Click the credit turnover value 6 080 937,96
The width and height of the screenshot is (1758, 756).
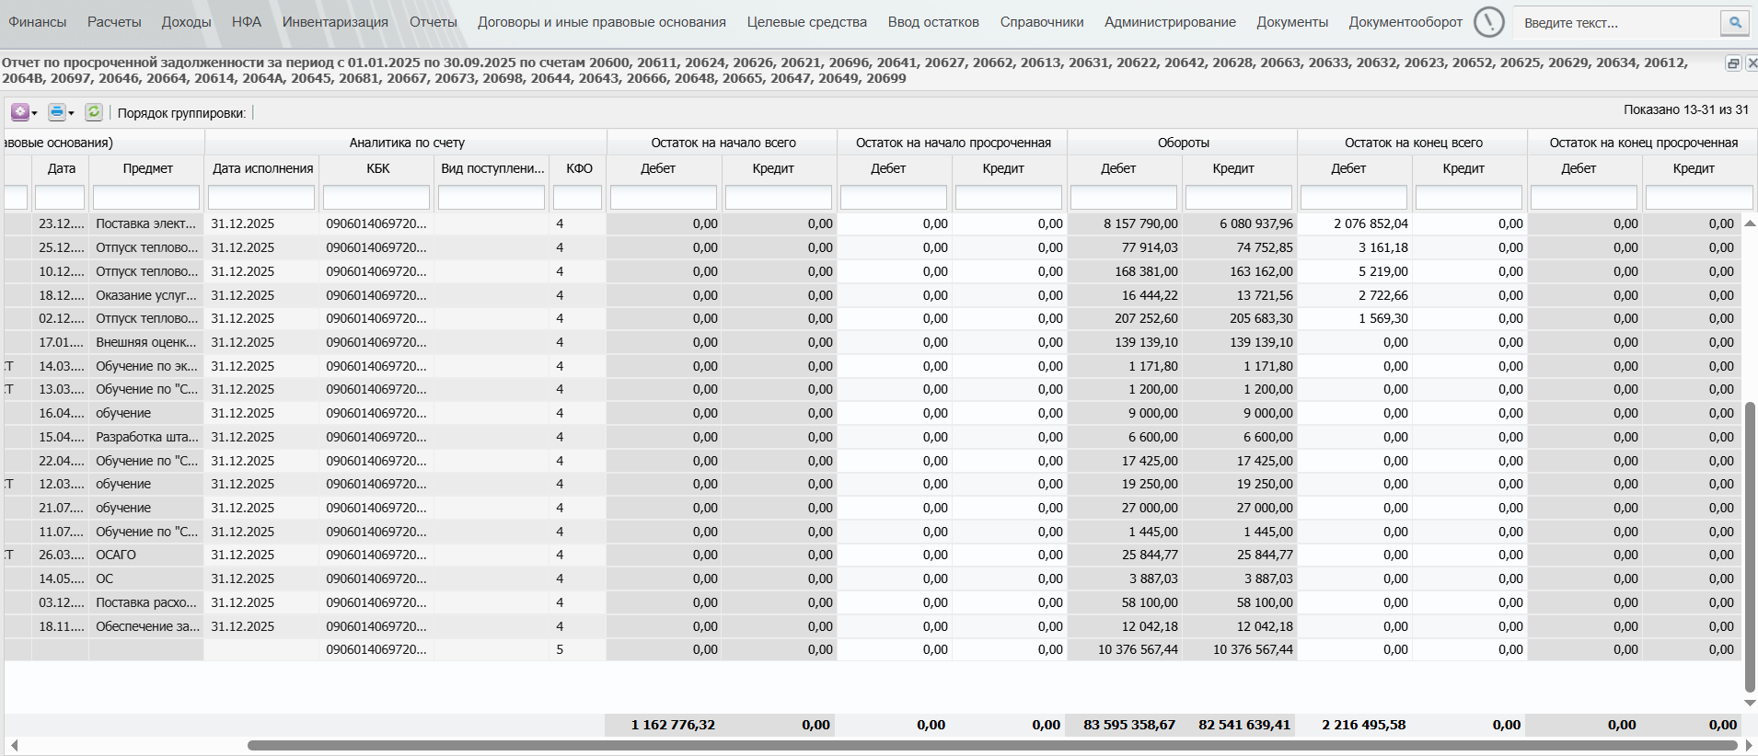(x=1256, y=223)
